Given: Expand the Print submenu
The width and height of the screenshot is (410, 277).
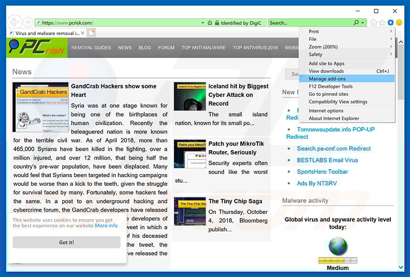Looking at the screenshot, I should 347,31.
